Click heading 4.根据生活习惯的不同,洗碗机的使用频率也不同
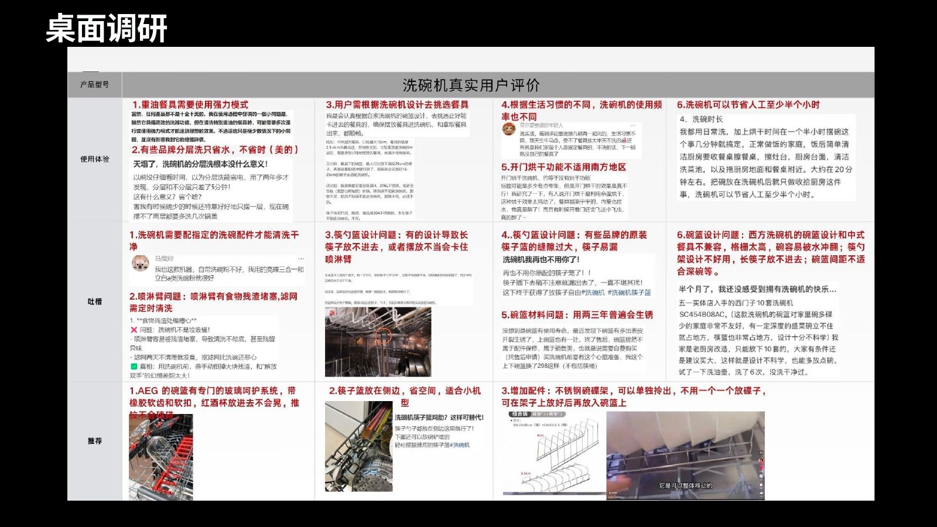Screen dimensions: 937x527 click(582, 111)
